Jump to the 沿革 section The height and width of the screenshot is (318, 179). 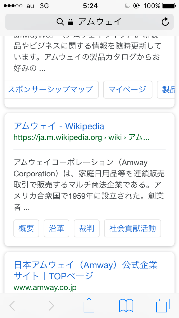(56, 228)
